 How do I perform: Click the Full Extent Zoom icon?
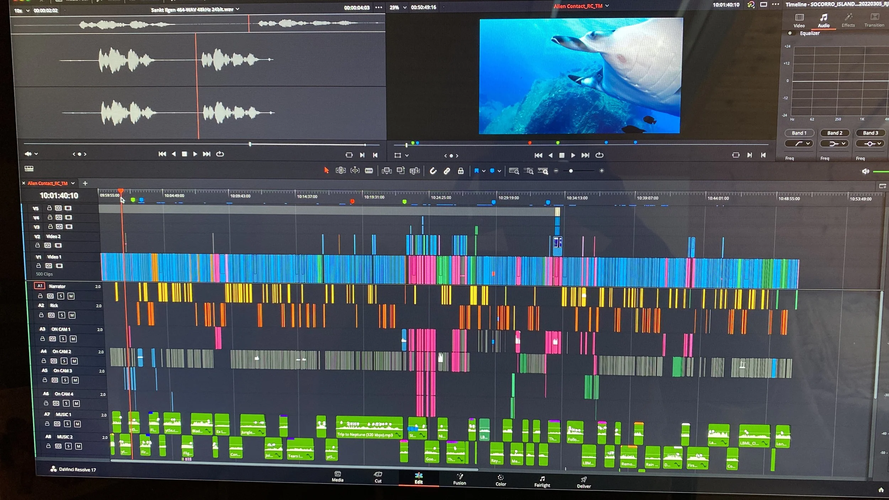pyautogui.click(x=514, y=171)
